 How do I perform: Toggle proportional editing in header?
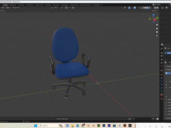click(x=73, y=8)
